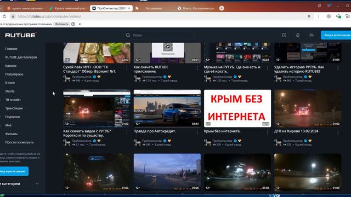The height and width of the screenshot is (197, 351).
Task: Click the info icon in the protection bar
Action: [73, 24]
